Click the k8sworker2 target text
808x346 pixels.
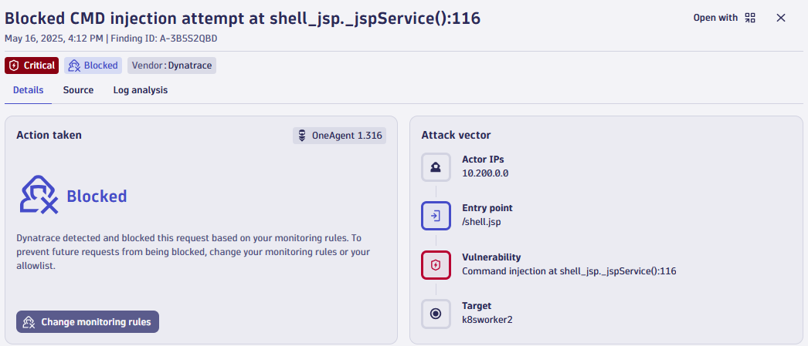[487, 319]
